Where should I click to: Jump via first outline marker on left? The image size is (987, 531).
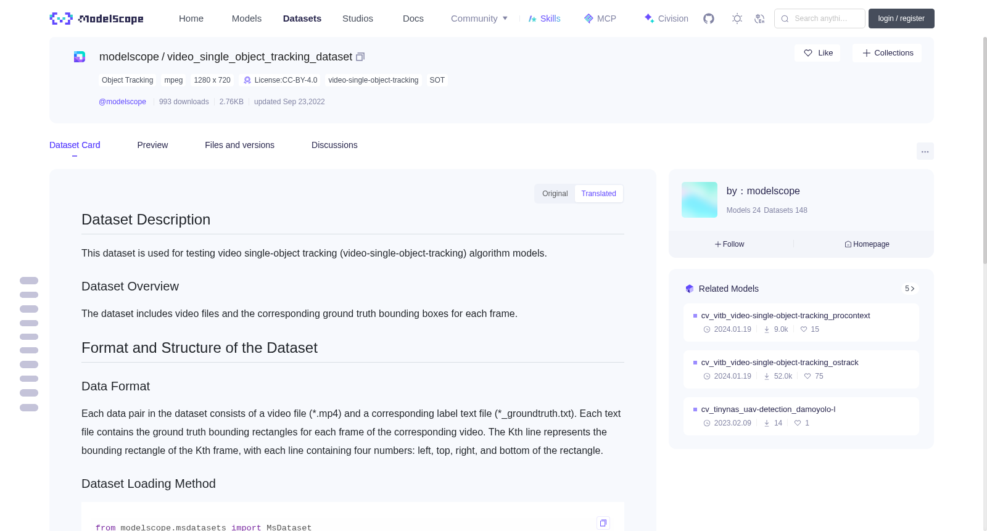[x=29, y=281]
